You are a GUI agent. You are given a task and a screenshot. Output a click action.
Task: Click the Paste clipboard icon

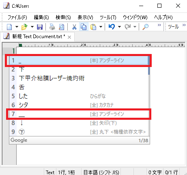pyautogui.click(x=93, y=27)
